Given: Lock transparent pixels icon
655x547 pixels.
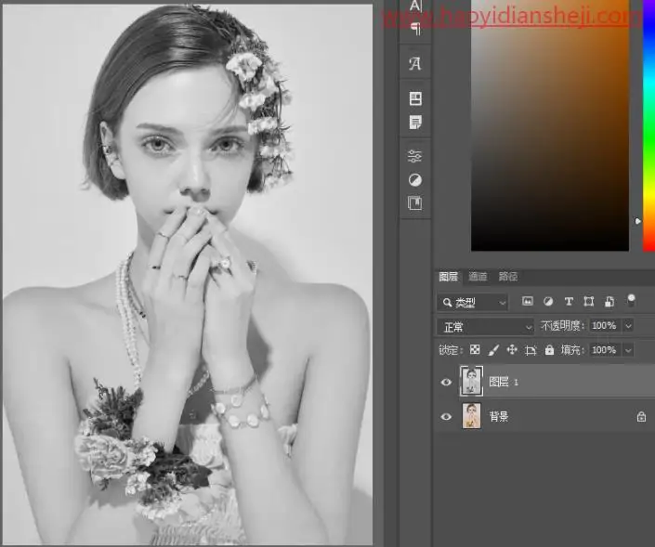Looking at the screenshot, I should (x=475, y=349).
